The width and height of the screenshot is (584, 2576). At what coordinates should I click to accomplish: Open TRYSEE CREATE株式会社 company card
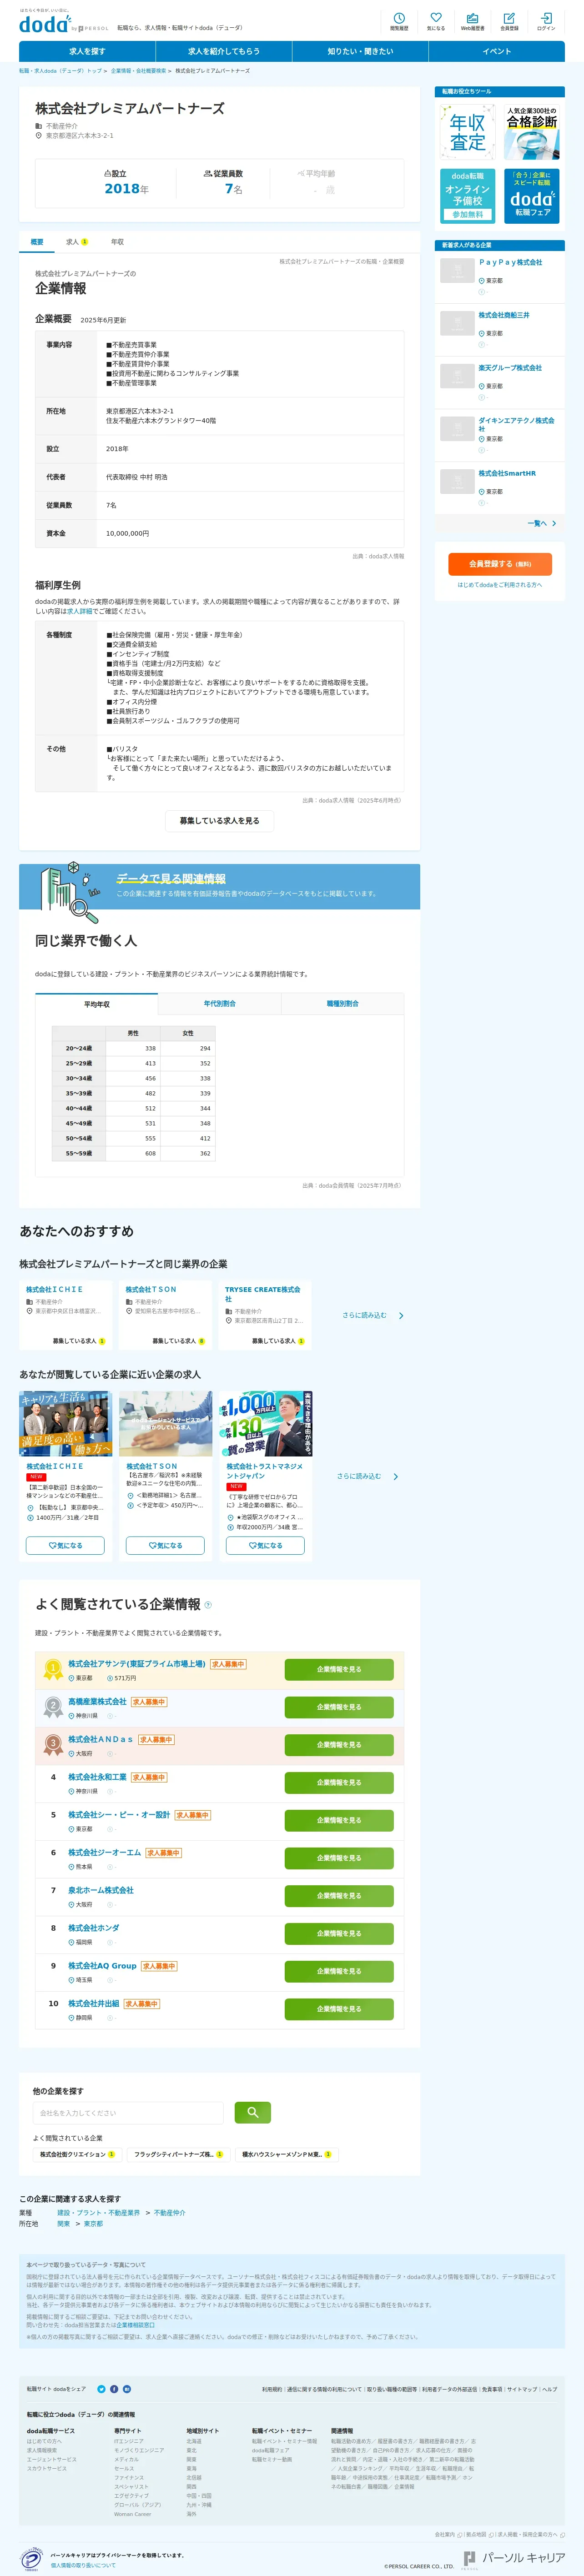pos(265,1315)
